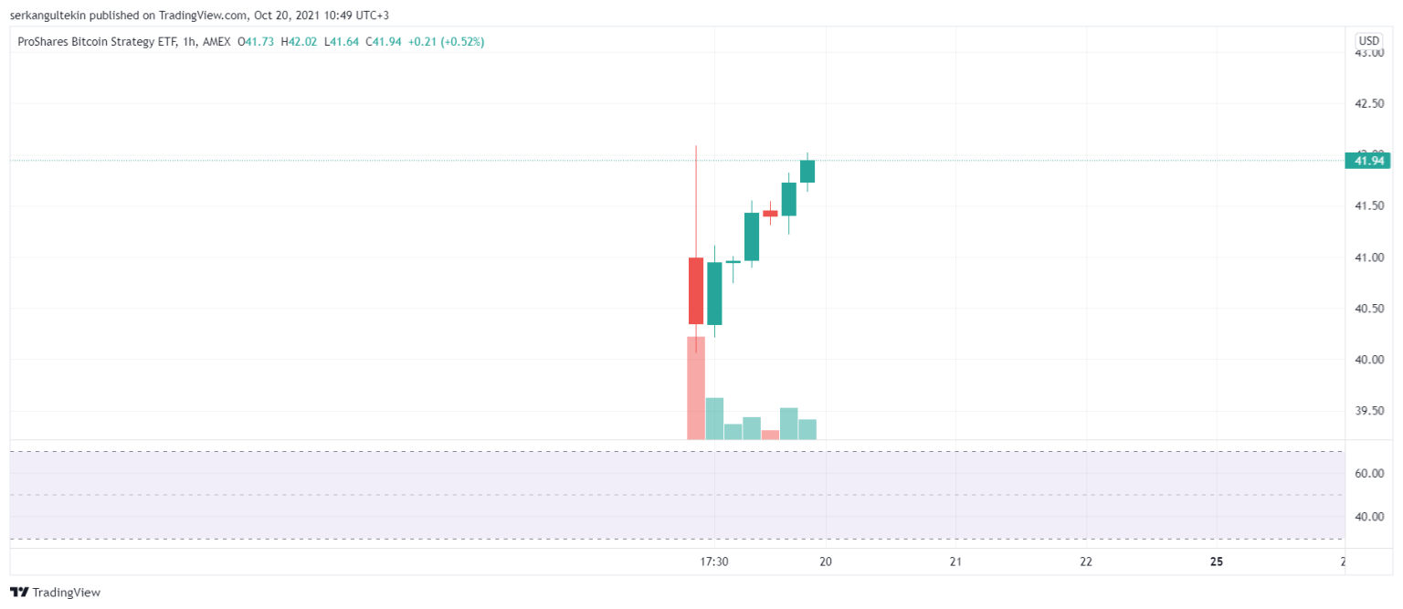Click the small red candle near 41.50

[770, 213]
